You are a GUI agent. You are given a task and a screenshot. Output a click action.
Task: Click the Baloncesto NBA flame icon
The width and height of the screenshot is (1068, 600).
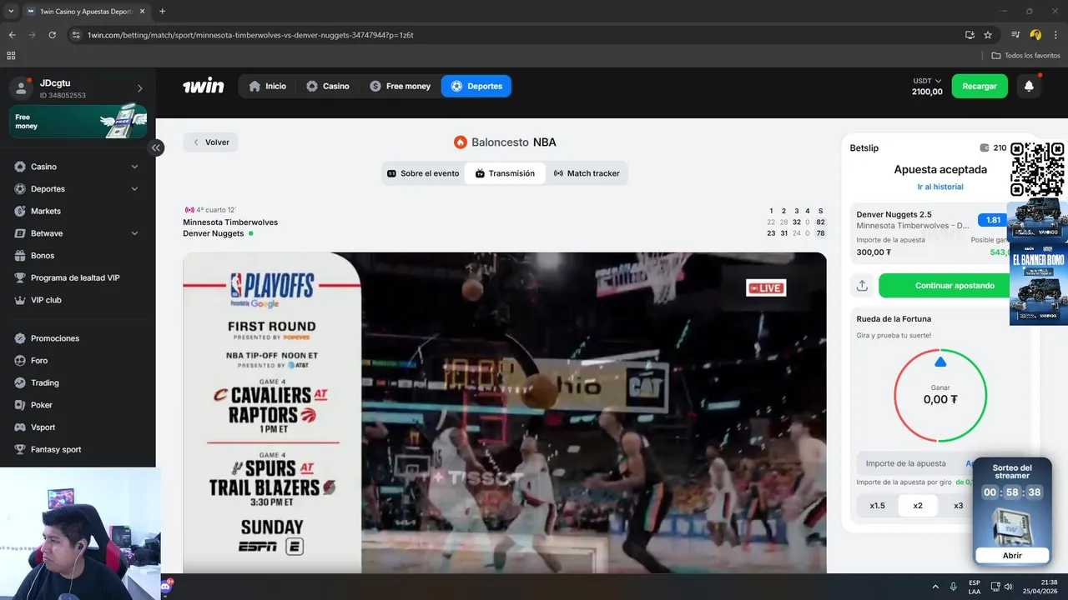coord(460,142)
